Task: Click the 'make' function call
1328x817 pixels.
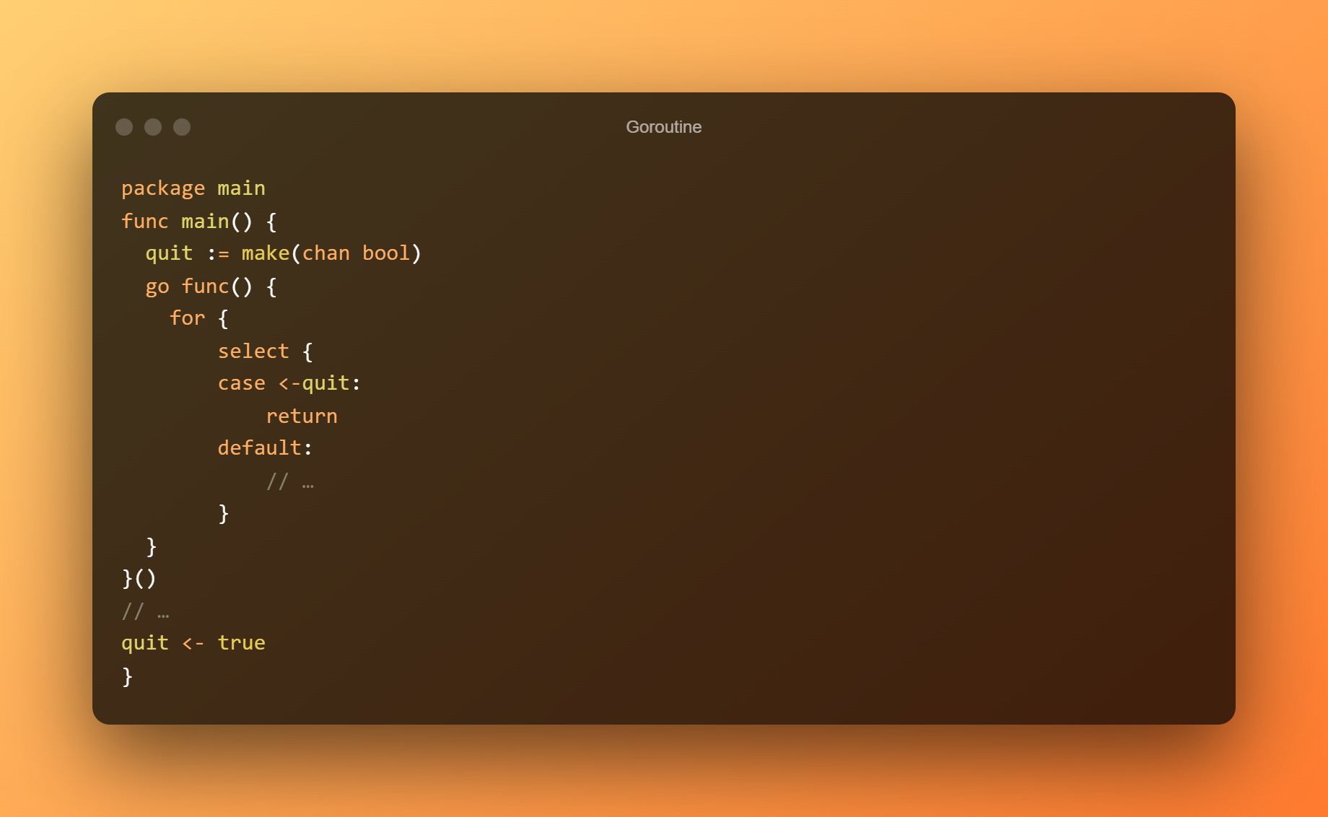Action: pyautogui.click(x=265, y=253)
